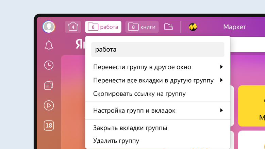Switch to the книги tab group
The width and height of the screenshot is (265, 149).
[142, 27]
